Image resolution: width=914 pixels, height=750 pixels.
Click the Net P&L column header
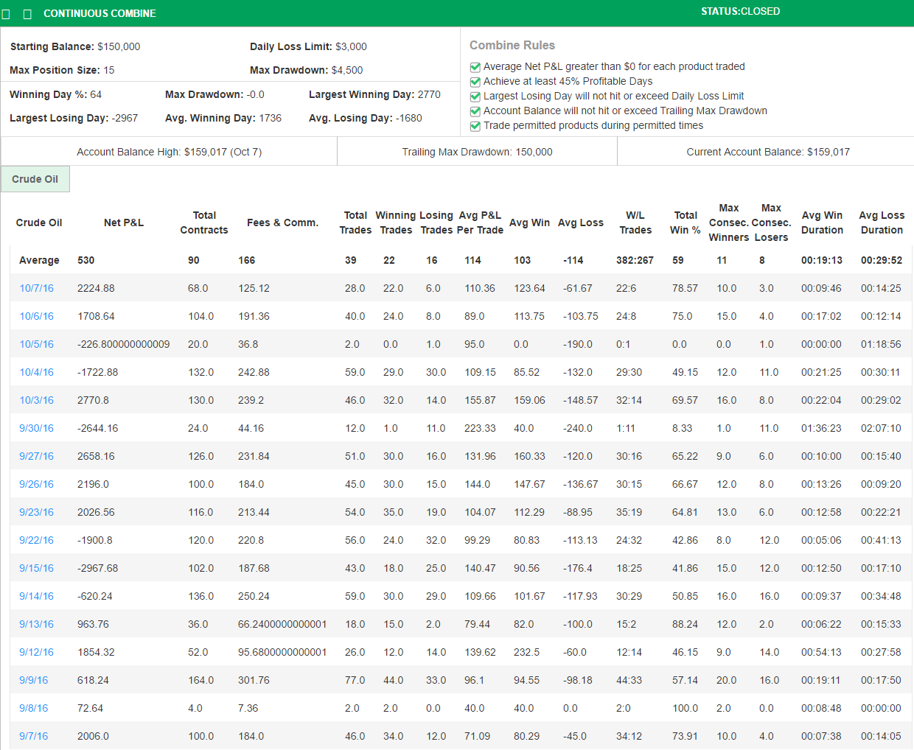point(124,222)
